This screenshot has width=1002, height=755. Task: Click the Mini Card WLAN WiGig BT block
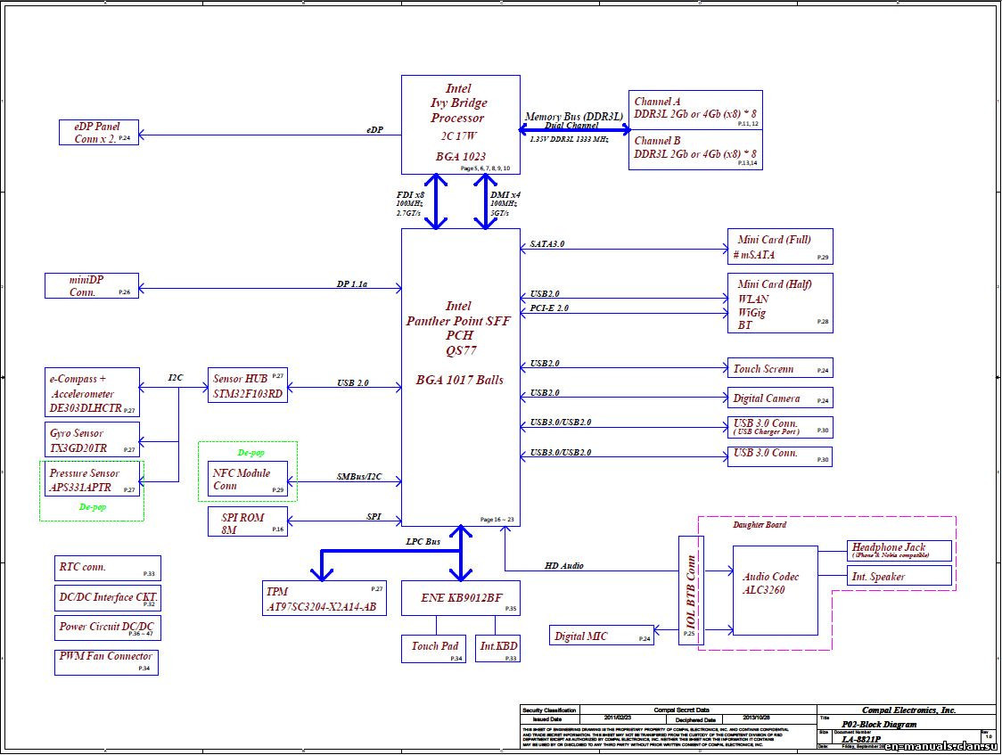(779, 303)
